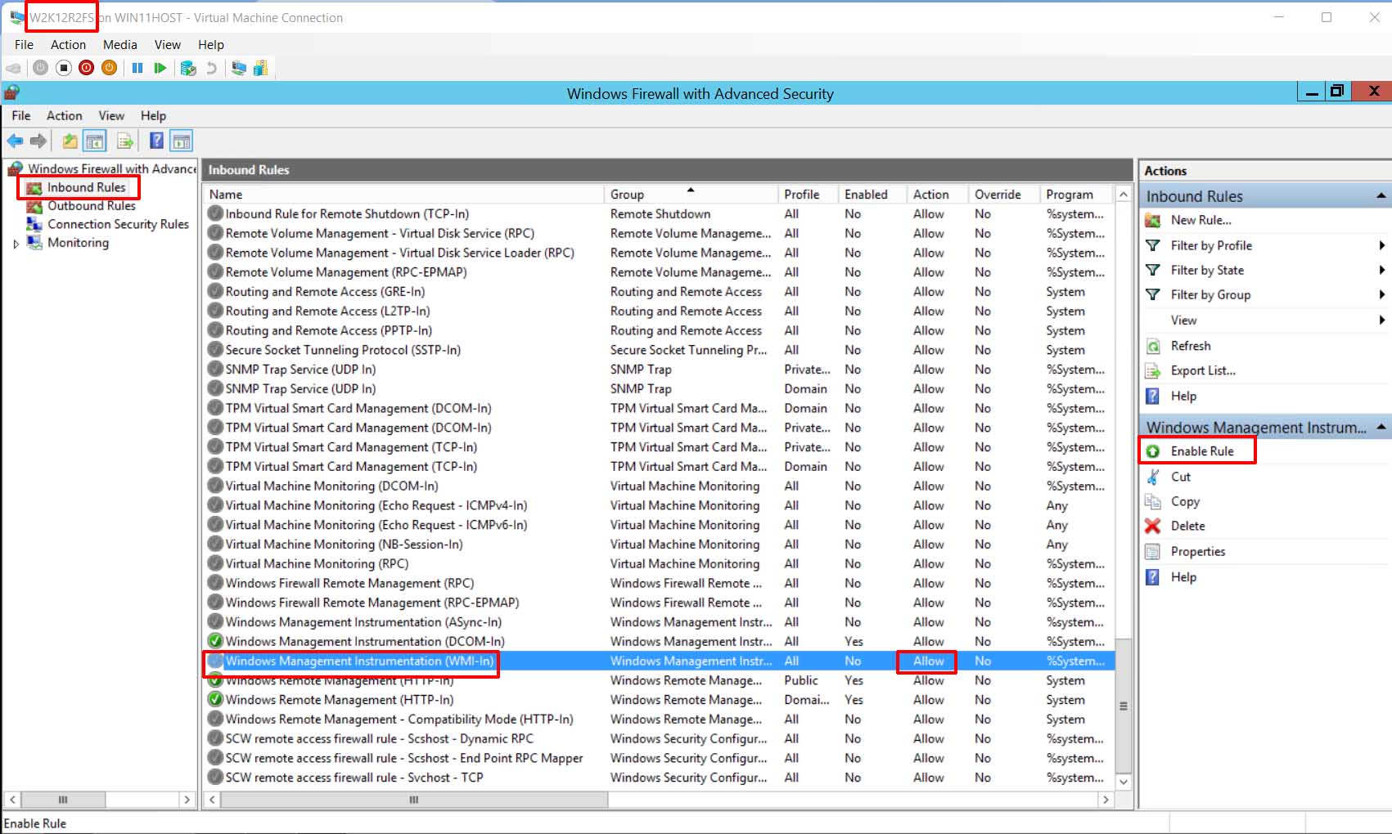This screenshot has width=1392, height=834.
Task: Reset the VM using the green play icon
Action: [160, 68]
